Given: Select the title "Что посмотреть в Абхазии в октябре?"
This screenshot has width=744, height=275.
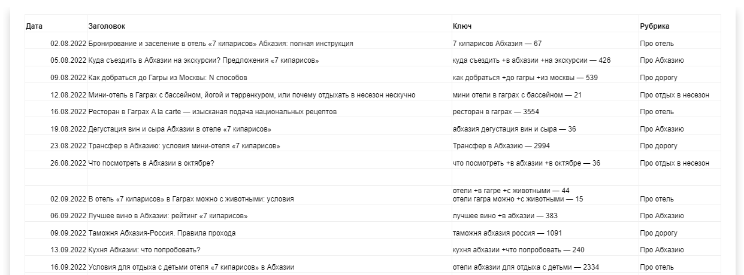Looking at the screenshot, I should [x=151, y=163].
